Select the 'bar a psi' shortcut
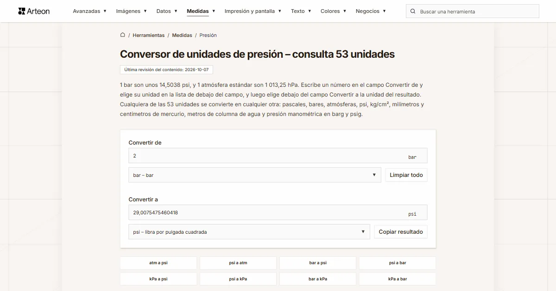The width and height of the screenshot is (556, 291). click(x=318, y=263)
